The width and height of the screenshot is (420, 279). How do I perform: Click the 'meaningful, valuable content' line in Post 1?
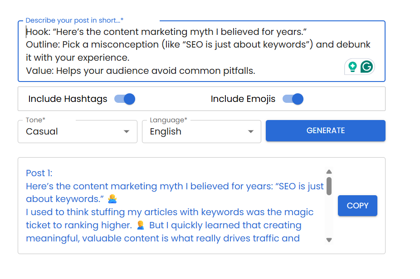point(162,238)
